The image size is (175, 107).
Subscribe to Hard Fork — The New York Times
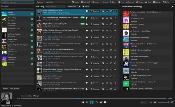click(x=134, y=53)
